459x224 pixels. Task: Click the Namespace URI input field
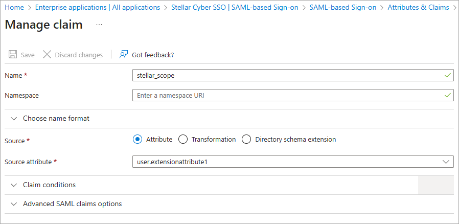click(x=286, y=95)
